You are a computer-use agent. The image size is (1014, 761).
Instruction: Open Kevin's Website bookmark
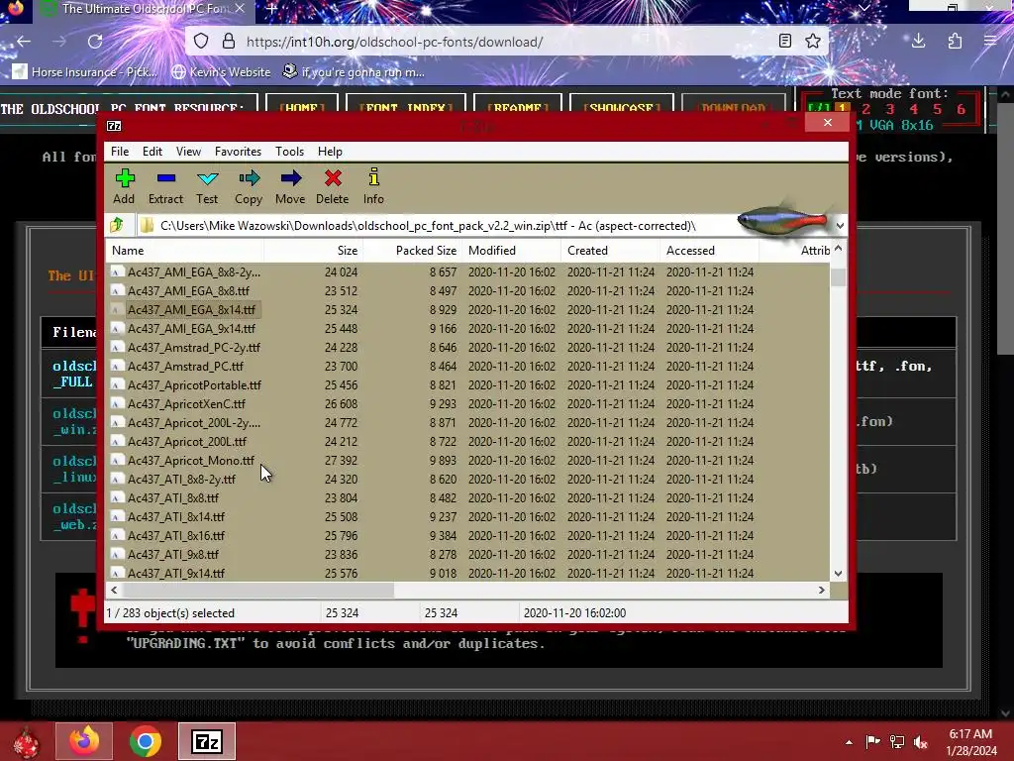coord(221,71)
